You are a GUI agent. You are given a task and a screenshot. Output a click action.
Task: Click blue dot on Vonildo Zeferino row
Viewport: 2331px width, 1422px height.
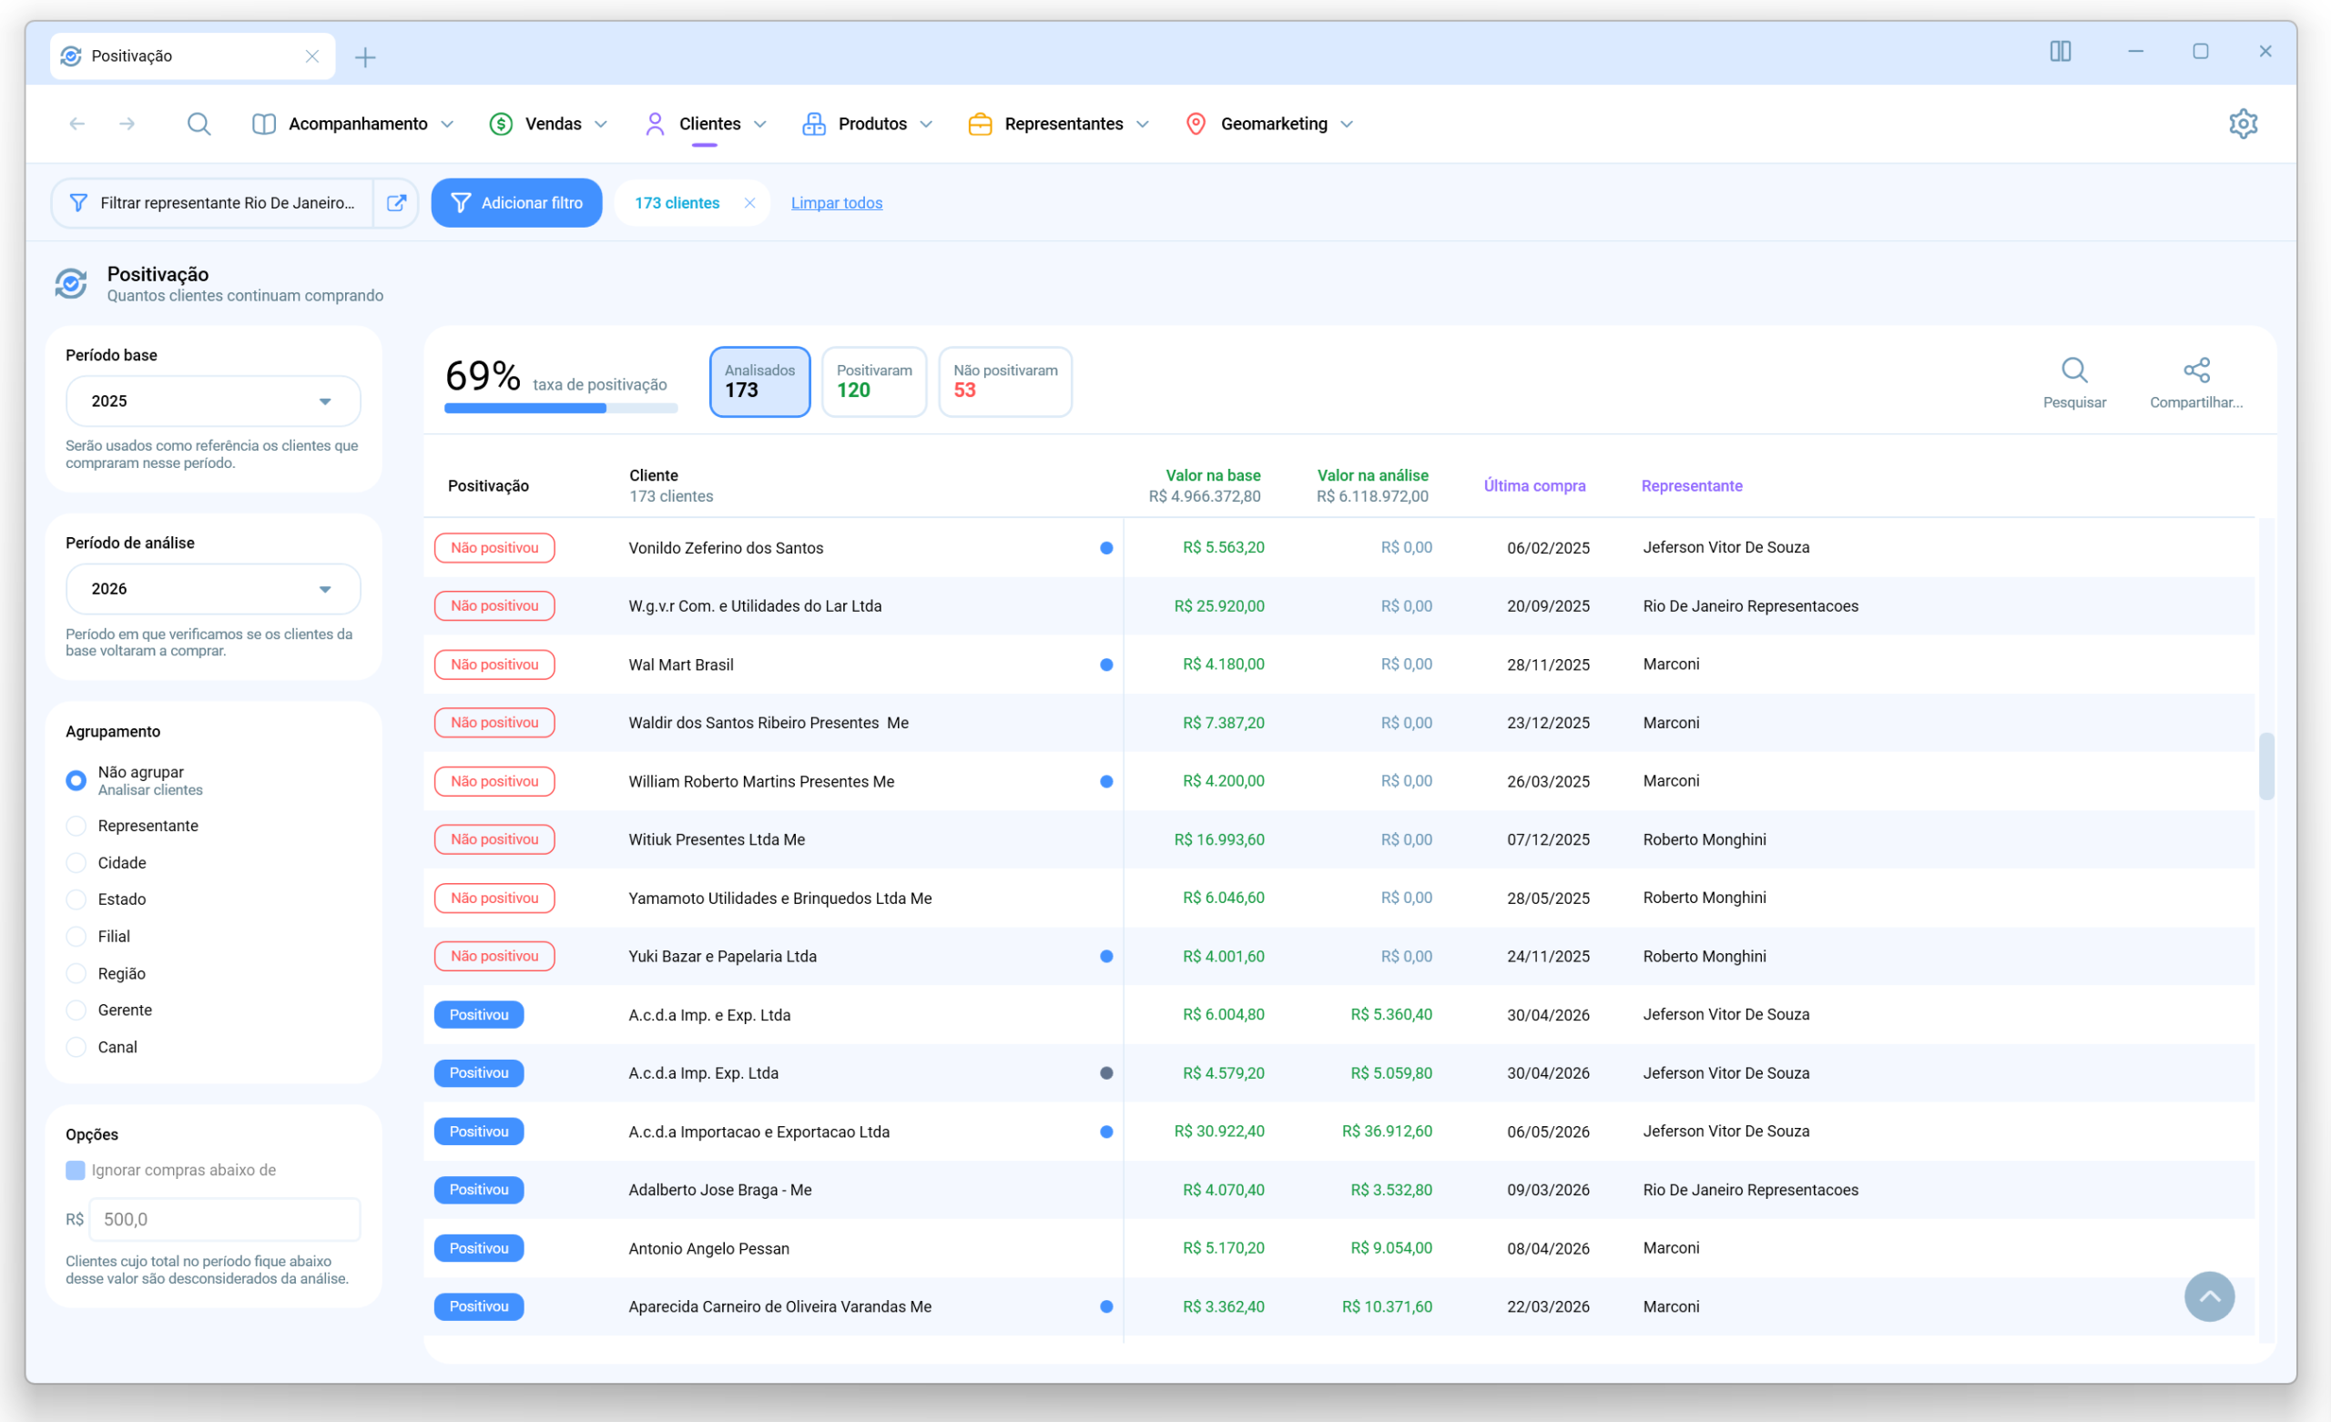point(1106,548)
